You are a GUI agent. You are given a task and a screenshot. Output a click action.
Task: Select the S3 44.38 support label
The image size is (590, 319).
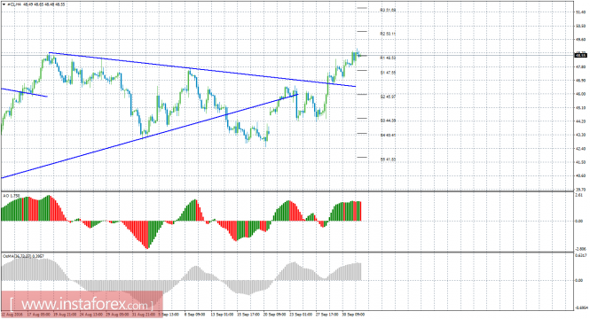point(388,121)
